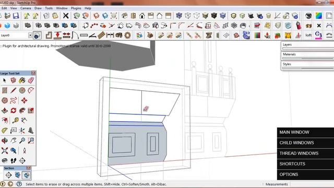Select the Polygon tool
This screenshot has height=188, width=334.
point(5,100)
